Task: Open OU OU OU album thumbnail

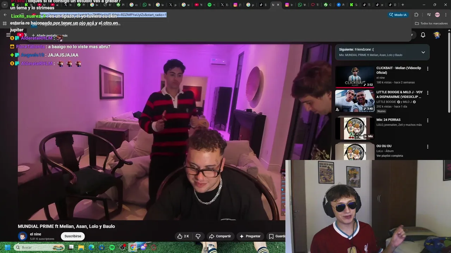Action: pyautogui.click(x=354, y=151)
